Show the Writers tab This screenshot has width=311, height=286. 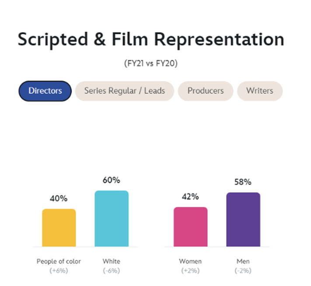point(260,91)
